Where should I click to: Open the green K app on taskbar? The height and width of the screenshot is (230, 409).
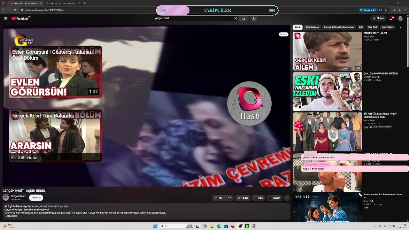(247, 226)
